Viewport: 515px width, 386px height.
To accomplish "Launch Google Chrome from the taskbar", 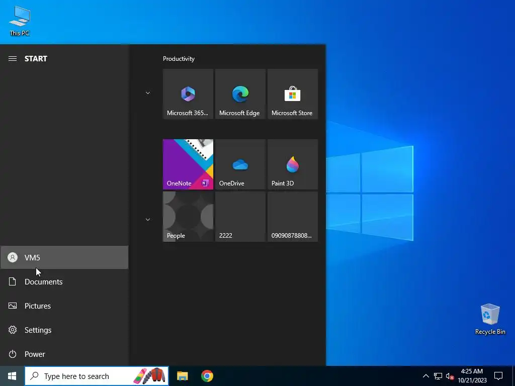I will click(x=207, y=376).
